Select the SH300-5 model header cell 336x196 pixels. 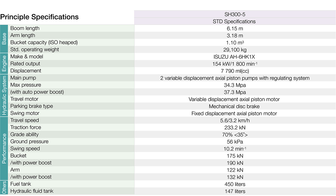pos(235,14)
